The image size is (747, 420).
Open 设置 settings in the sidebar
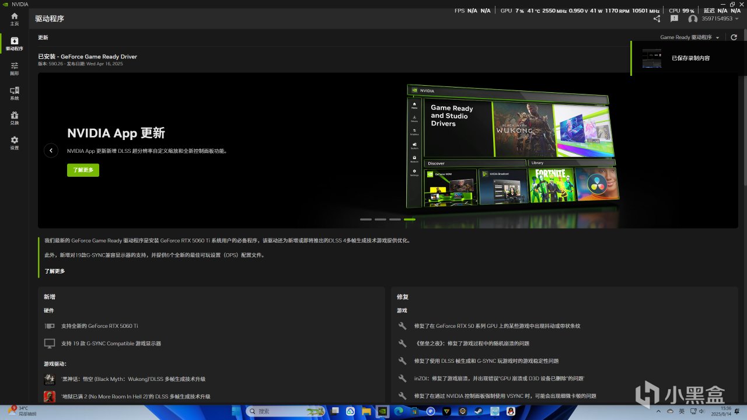14,143
